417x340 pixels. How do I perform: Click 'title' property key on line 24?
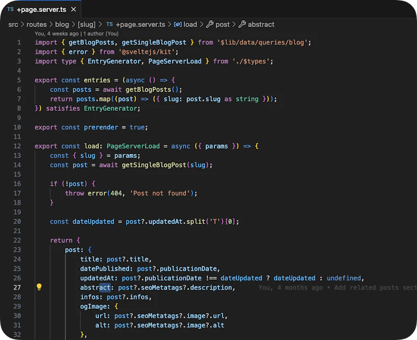[x=89, y=259]
